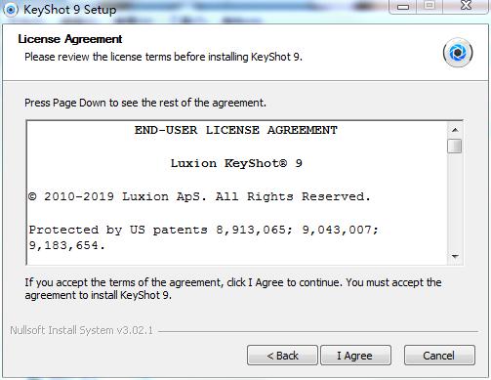Click the Luxion KeyShot 9 line in the license

236,163
